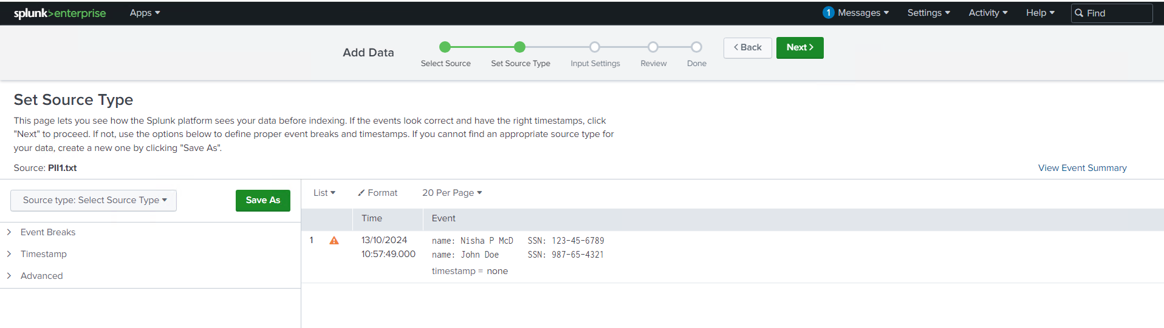Expand the Timestamp settings section
Viewport: 1164px width, 328px height.
(x=43, y=254)
